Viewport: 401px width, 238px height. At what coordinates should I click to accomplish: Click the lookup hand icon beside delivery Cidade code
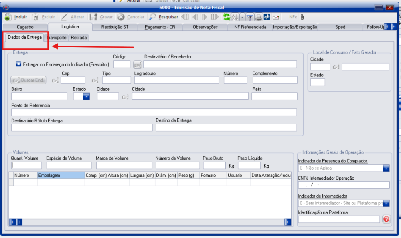click(125, 96)
